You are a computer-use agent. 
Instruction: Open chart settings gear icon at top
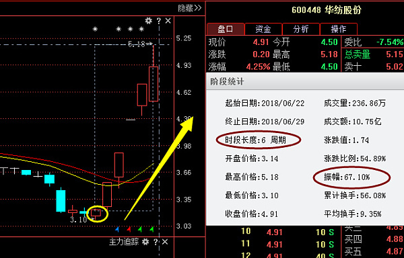pyautogui.click(x=148, y=21)
